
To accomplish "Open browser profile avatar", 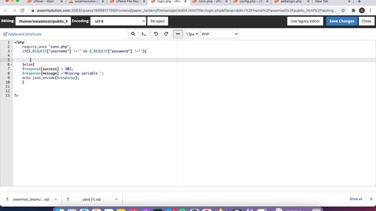I will click(362, 11).
